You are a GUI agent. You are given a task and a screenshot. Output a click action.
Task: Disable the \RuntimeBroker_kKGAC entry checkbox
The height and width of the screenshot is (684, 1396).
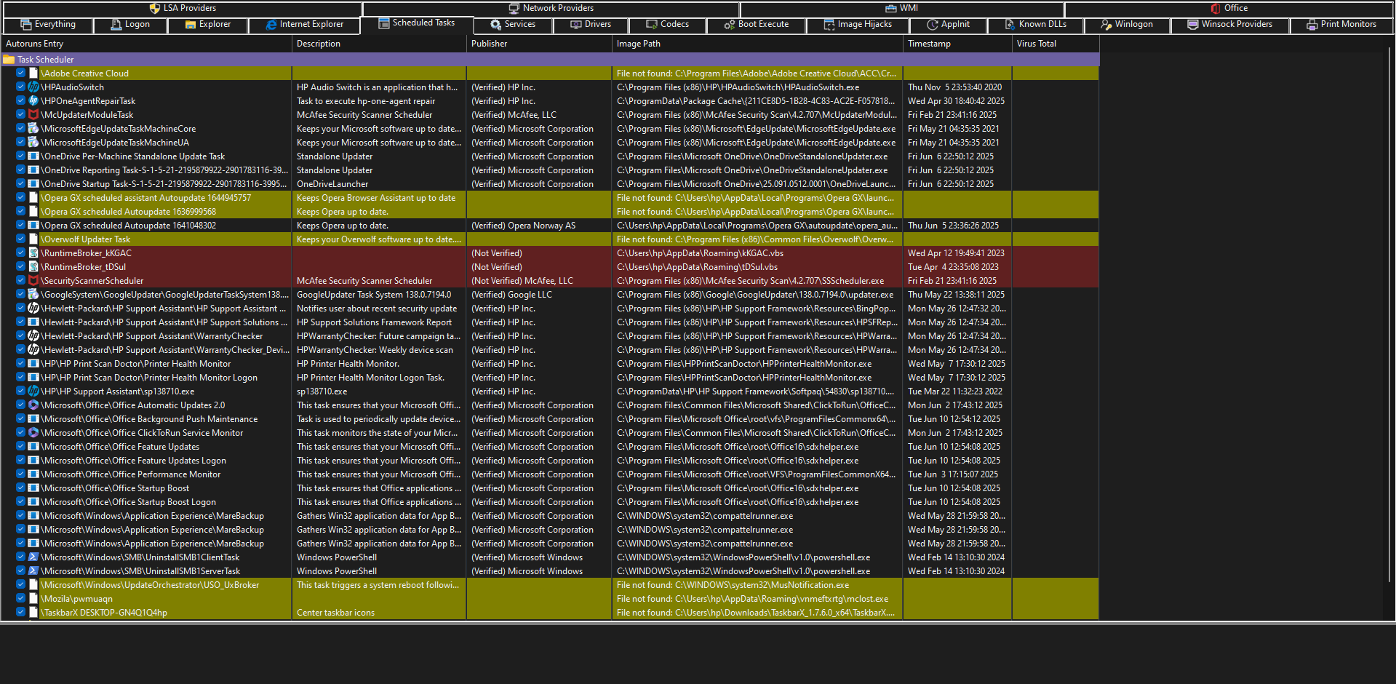coord(21,253)
